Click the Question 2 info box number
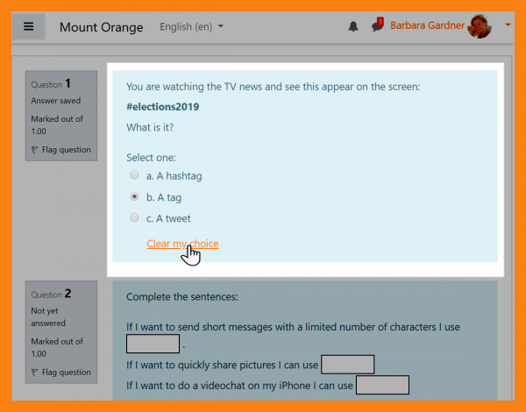The width and height of the screenshot is (526, 412). pos(68,294)
